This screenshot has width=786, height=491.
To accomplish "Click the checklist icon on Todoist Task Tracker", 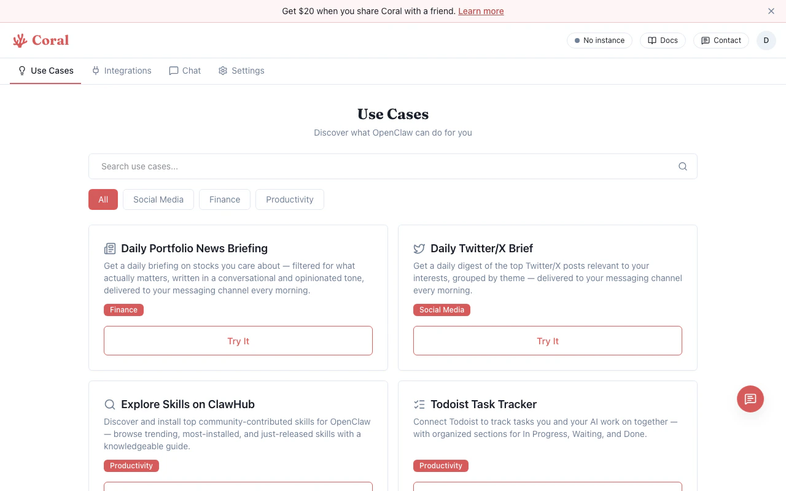I will coord(419,404).
